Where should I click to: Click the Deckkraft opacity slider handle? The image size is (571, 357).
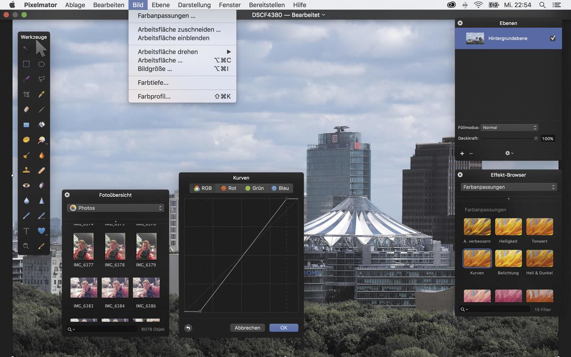(536, 139)
